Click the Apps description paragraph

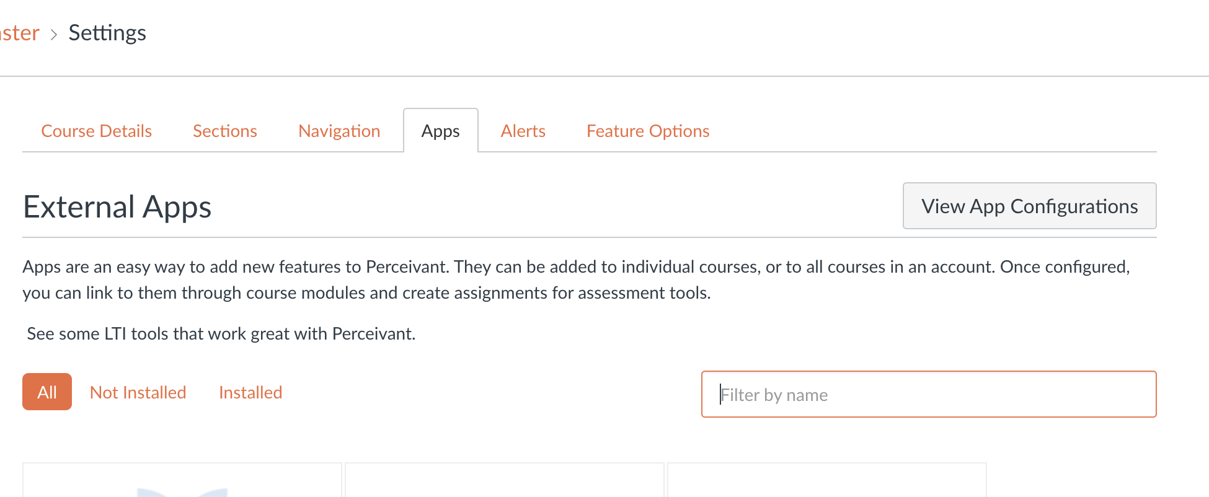click(x=577, y=279)
